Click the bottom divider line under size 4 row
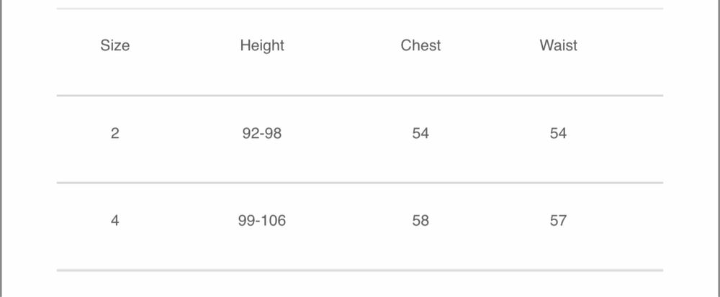This screenshot has height=297, width=720. click(360, 270)
